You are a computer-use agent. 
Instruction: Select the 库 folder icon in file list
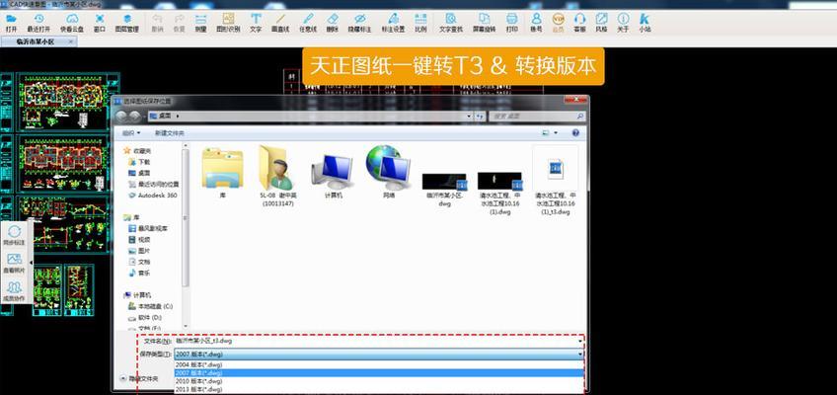pos(223,173)
